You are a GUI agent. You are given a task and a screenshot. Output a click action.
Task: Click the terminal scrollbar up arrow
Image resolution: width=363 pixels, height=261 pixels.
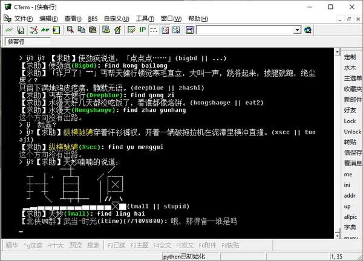click(x=338, y=52)
